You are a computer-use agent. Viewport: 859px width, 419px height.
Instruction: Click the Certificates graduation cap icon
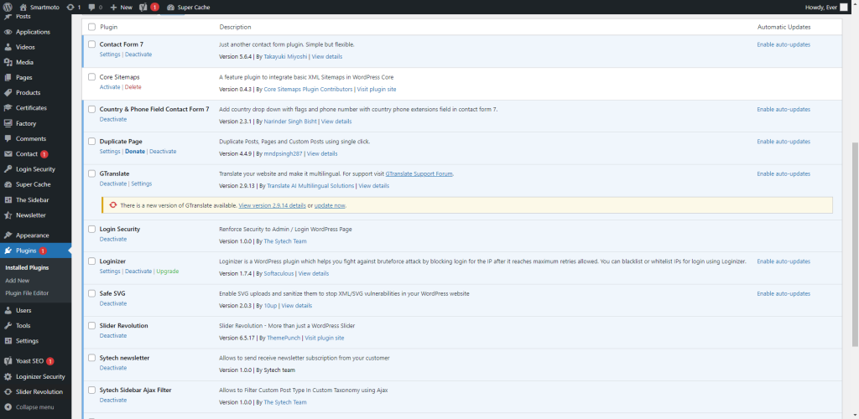coord(8,108)
